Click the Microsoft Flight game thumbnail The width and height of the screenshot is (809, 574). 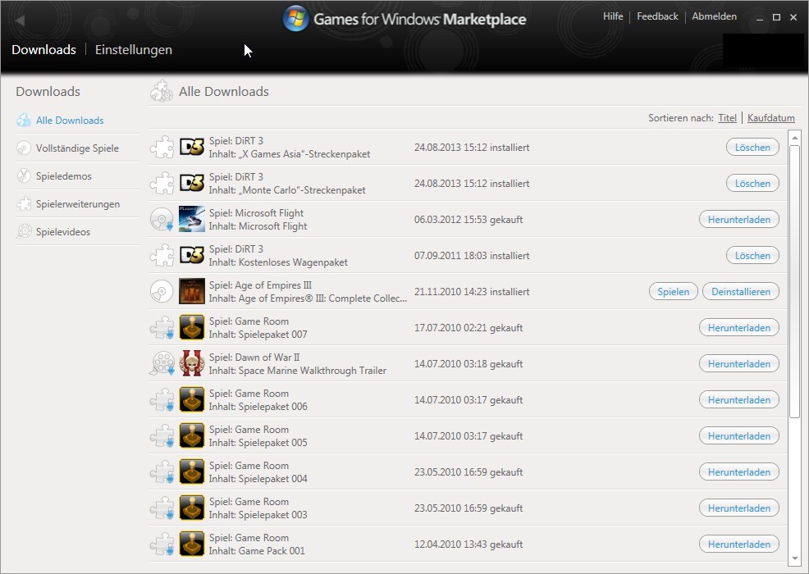[192, 219]
